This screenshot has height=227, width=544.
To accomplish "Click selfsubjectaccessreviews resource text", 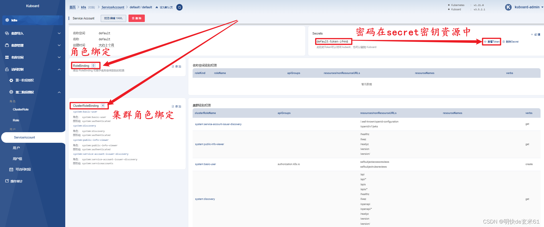I will click(x=375, y=162).
